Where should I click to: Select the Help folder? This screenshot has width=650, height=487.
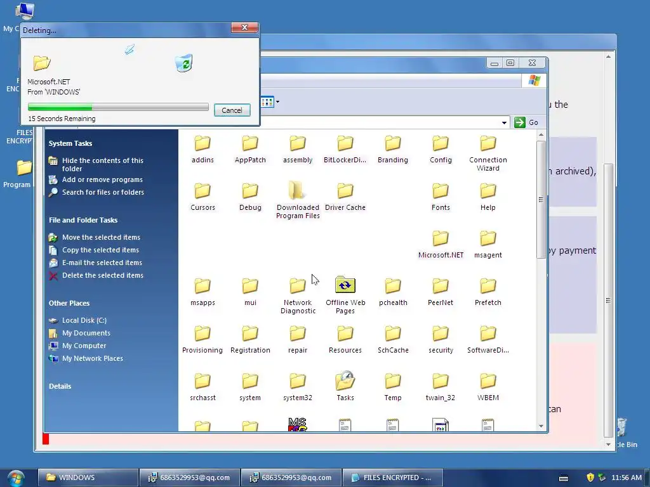[x=488, y=197]
